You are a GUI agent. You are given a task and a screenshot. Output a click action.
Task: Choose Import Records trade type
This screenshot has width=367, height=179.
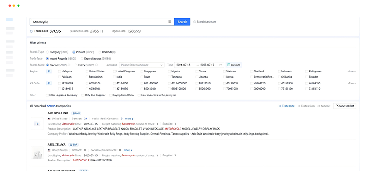coord(47,59)
